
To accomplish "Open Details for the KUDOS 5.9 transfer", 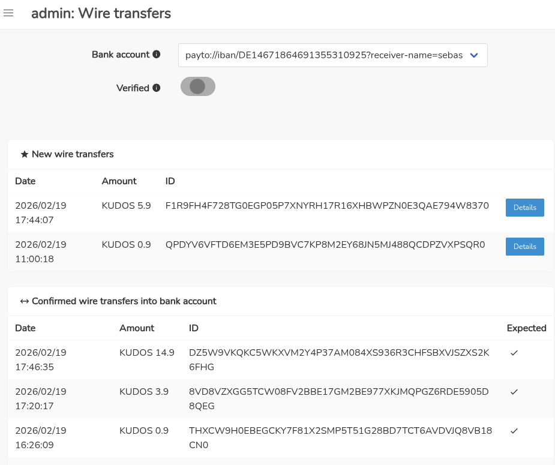I will (x=524, y=208).
